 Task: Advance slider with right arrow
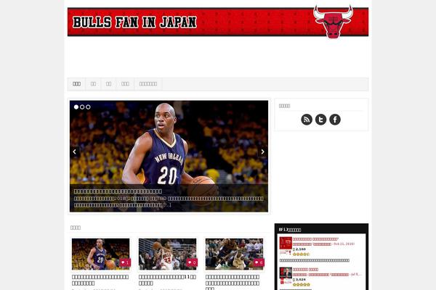click(262, 152)
